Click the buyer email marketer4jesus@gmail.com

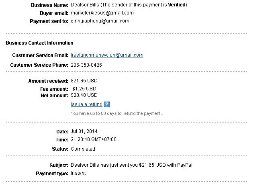pos(102,13)
